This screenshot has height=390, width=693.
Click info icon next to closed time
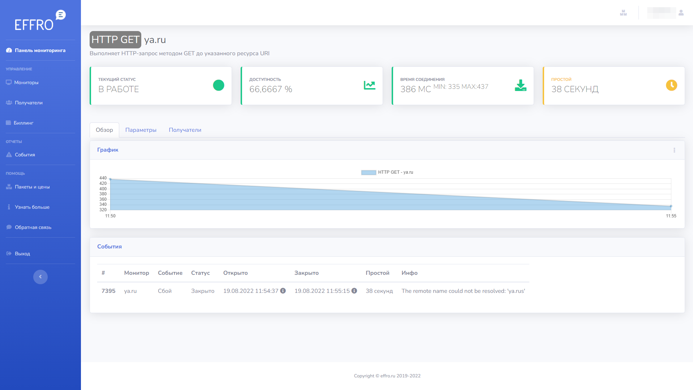(x=354, y=291)
